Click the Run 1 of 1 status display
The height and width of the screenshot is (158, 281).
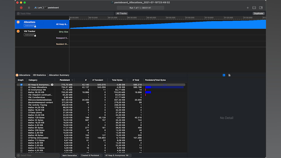click(x=140, y=8)
